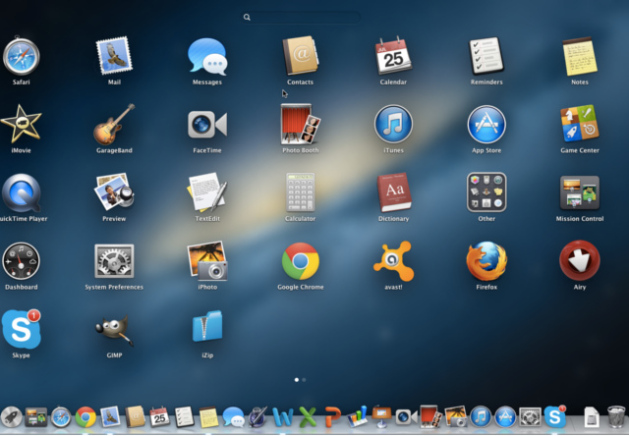629x436 pixels.
Task: Open Contacts book in the Dock
Action: [x=136, y=416]
